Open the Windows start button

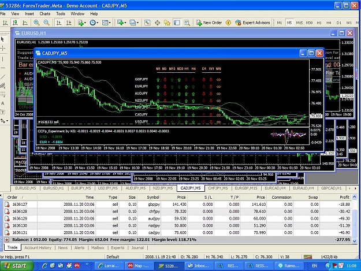[17, 266]
